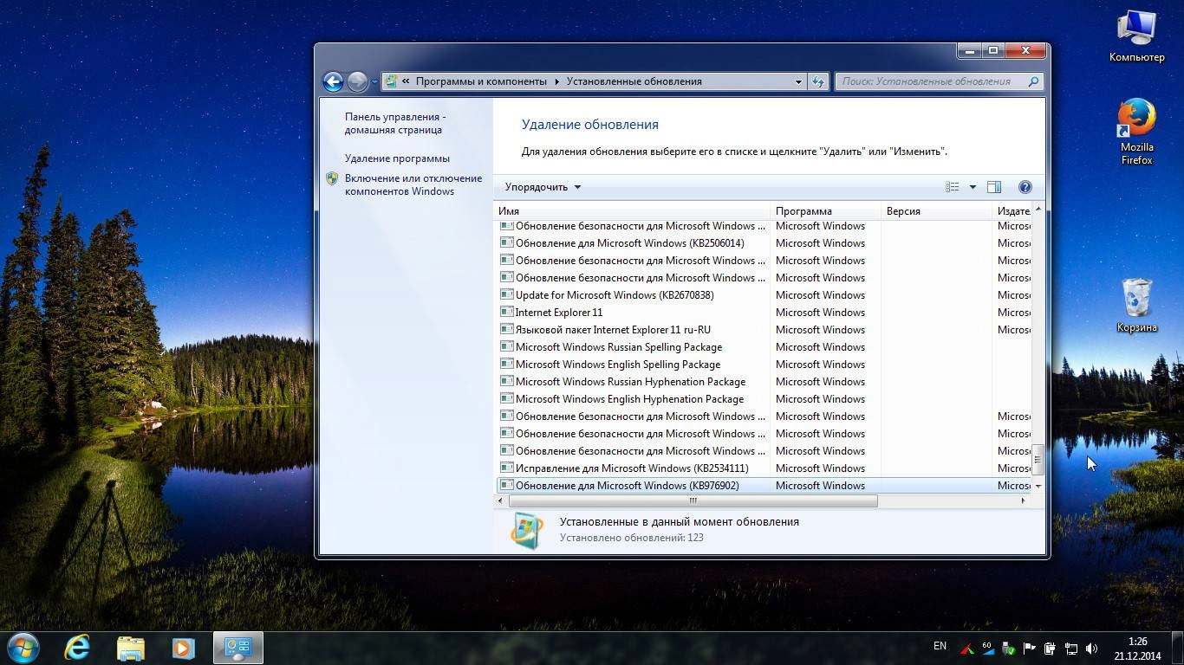
Task: Toggle the preview pane button
Action: tap(994, 187)
